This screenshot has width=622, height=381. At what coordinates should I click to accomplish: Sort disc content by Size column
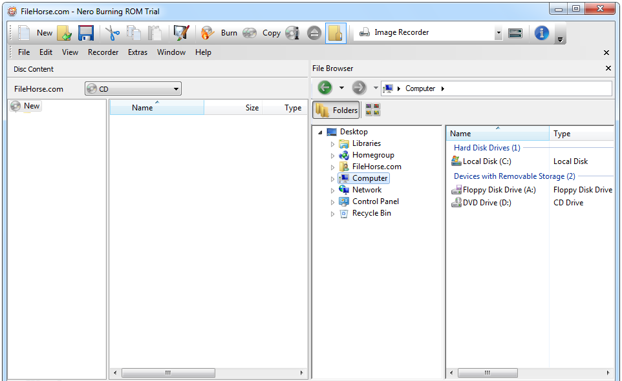233,107
